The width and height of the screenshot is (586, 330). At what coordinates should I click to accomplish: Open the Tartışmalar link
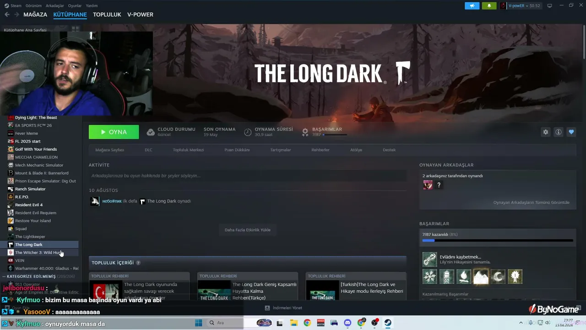(281, 150)
